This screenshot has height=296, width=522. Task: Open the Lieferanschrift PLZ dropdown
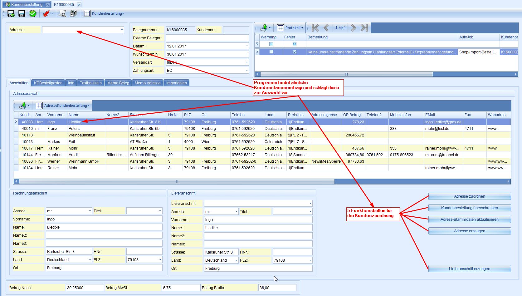pyautogui.click(x=310, y=260)
